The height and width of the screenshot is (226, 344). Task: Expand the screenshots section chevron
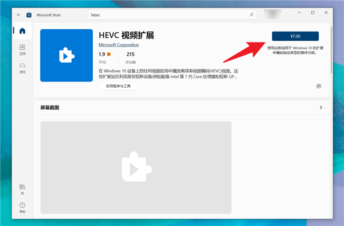(321, 107)
